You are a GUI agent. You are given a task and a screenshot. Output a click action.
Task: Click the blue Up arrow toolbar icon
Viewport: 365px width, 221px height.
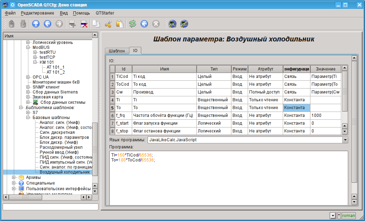point(36,24)
